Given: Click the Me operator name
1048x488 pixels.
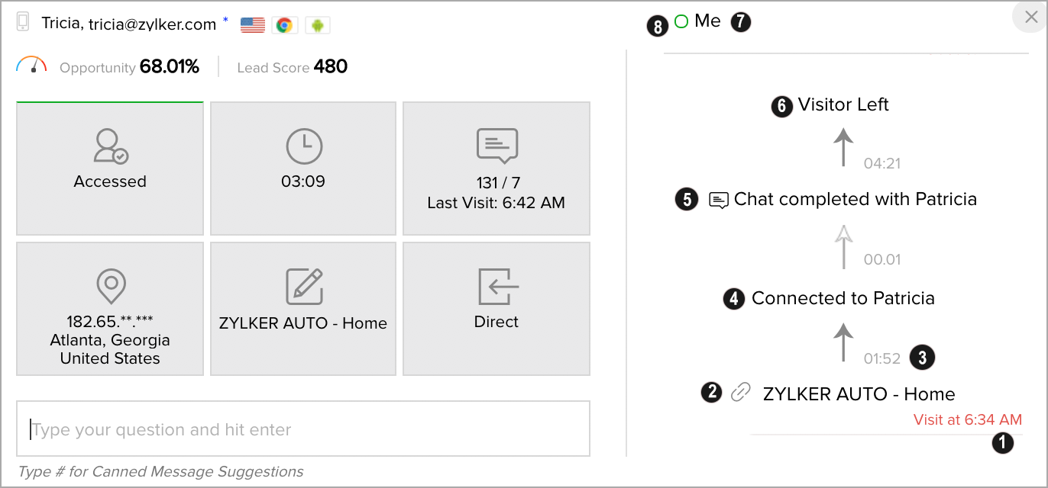Looking at the screenshot, I should [707, 21].
